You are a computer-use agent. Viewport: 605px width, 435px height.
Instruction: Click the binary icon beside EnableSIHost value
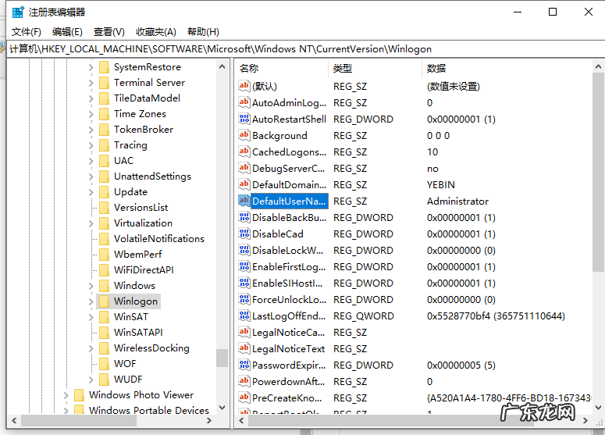coord(244,283)
